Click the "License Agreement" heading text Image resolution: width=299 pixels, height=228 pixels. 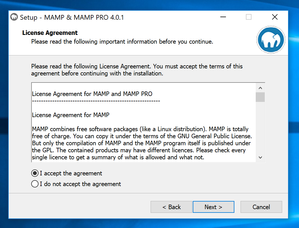tap(50, 33)
